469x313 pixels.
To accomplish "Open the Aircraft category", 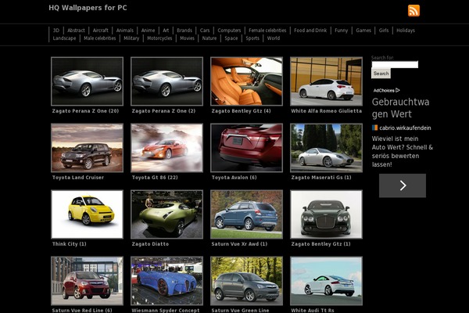I will click(x=101, y=31).
